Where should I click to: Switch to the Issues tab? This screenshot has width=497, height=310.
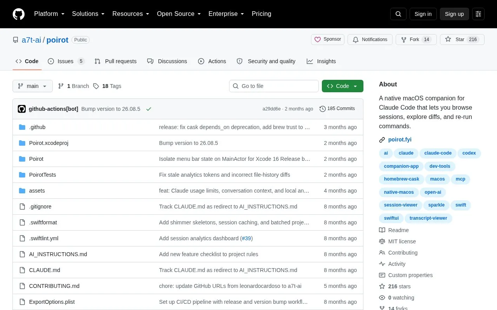[x=66, y=61]
